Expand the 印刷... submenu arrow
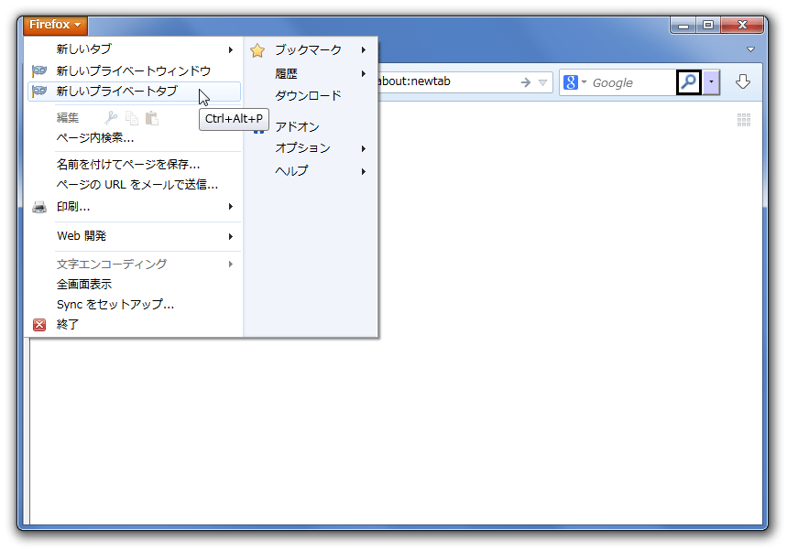The image size is (787, 551). pyautogui.click(x=231, y=207)
